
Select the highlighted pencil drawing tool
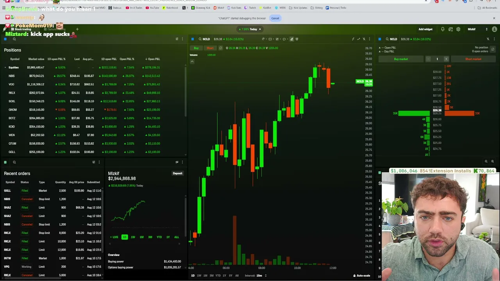[x=291, y=39]
